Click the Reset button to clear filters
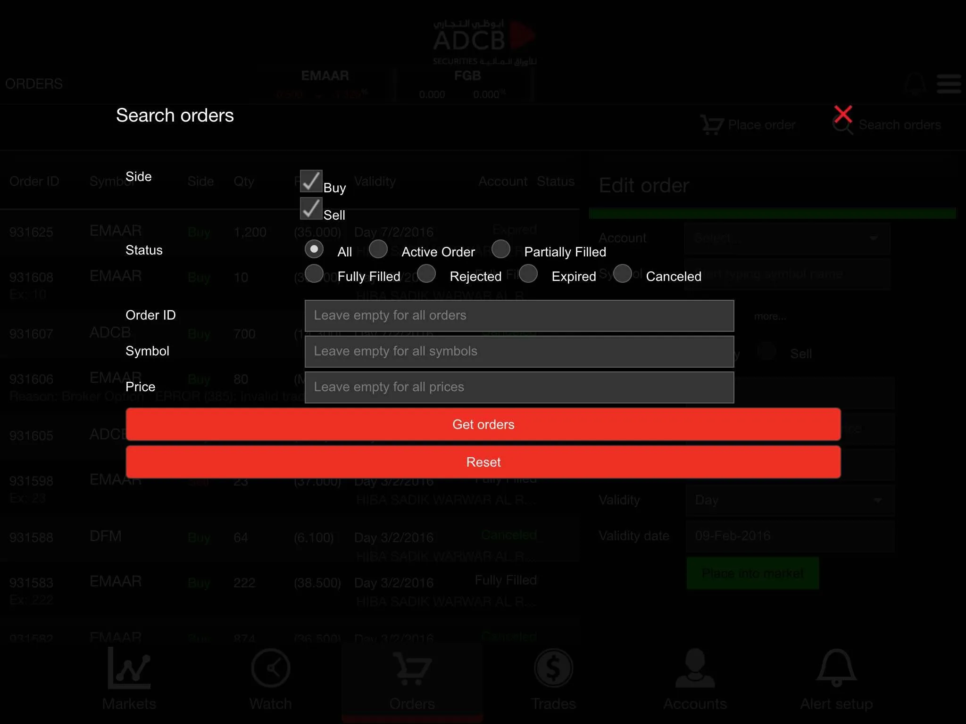This screenshot has width=966, height=724. [x=483, y=461]
